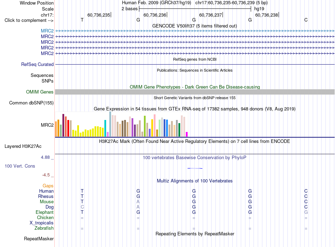Click the mismatched C base in Dog row

[82, 207]
